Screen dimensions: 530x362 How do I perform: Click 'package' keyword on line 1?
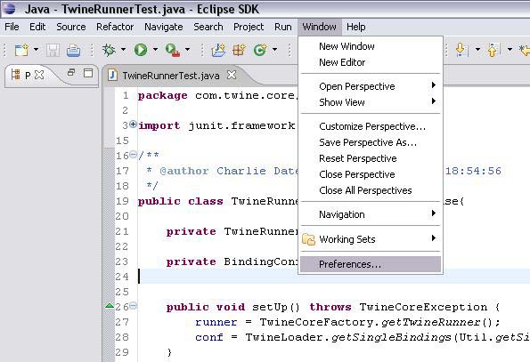[x=163, y=96]
